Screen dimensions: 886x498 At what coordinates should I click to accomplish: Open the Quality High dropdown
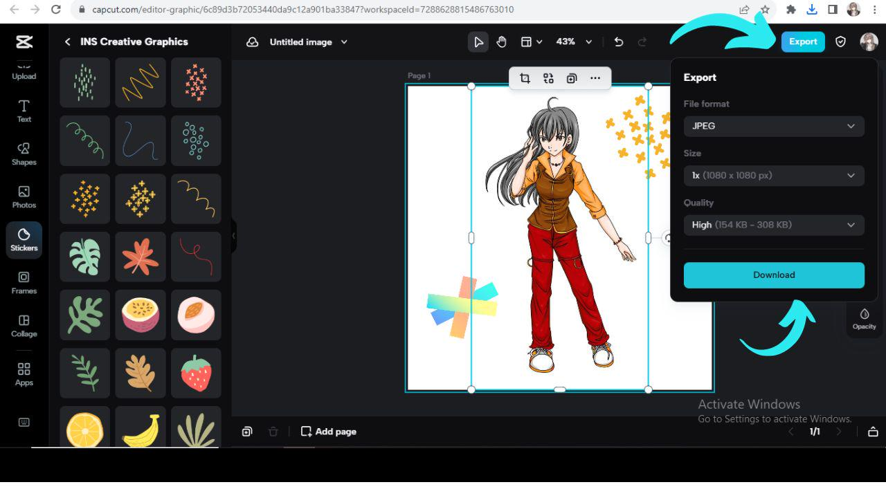[x=774, y=225]
